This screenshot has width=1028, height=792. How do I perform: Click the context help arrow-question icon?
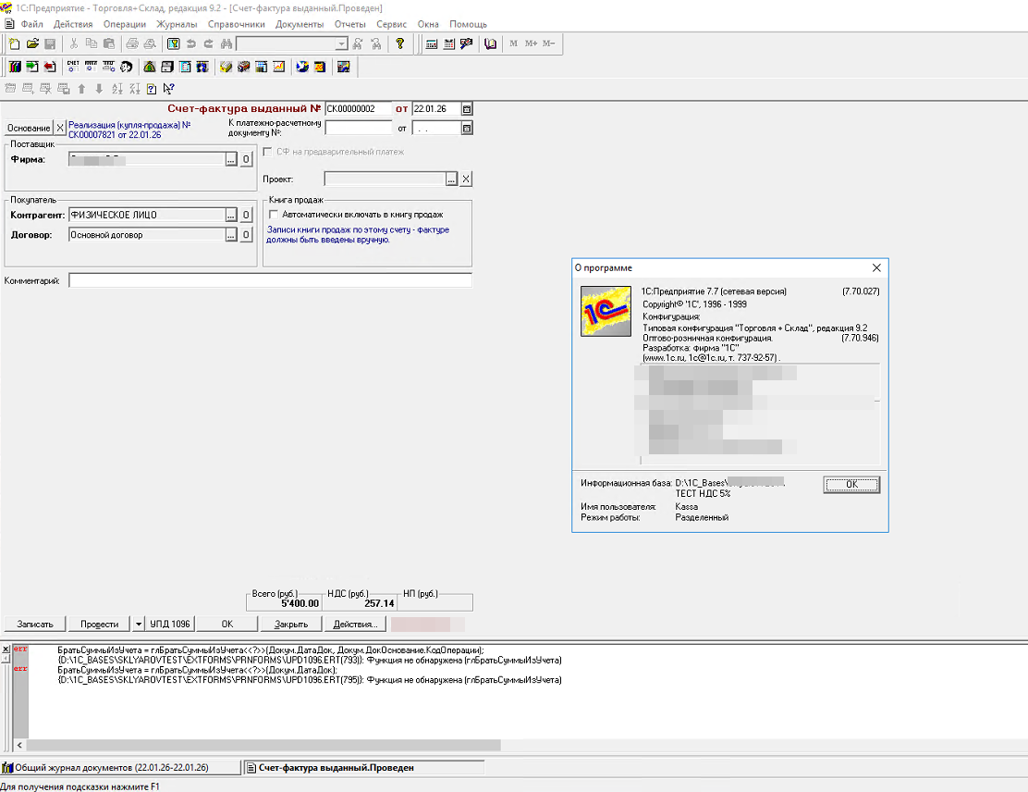pos(169,89)
